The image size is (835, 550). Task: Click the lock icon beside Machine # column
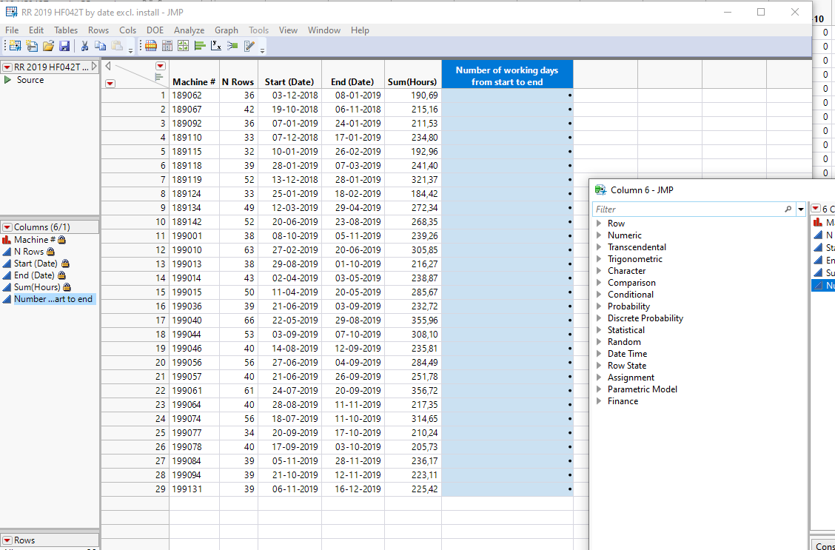[x=62, y=240]
